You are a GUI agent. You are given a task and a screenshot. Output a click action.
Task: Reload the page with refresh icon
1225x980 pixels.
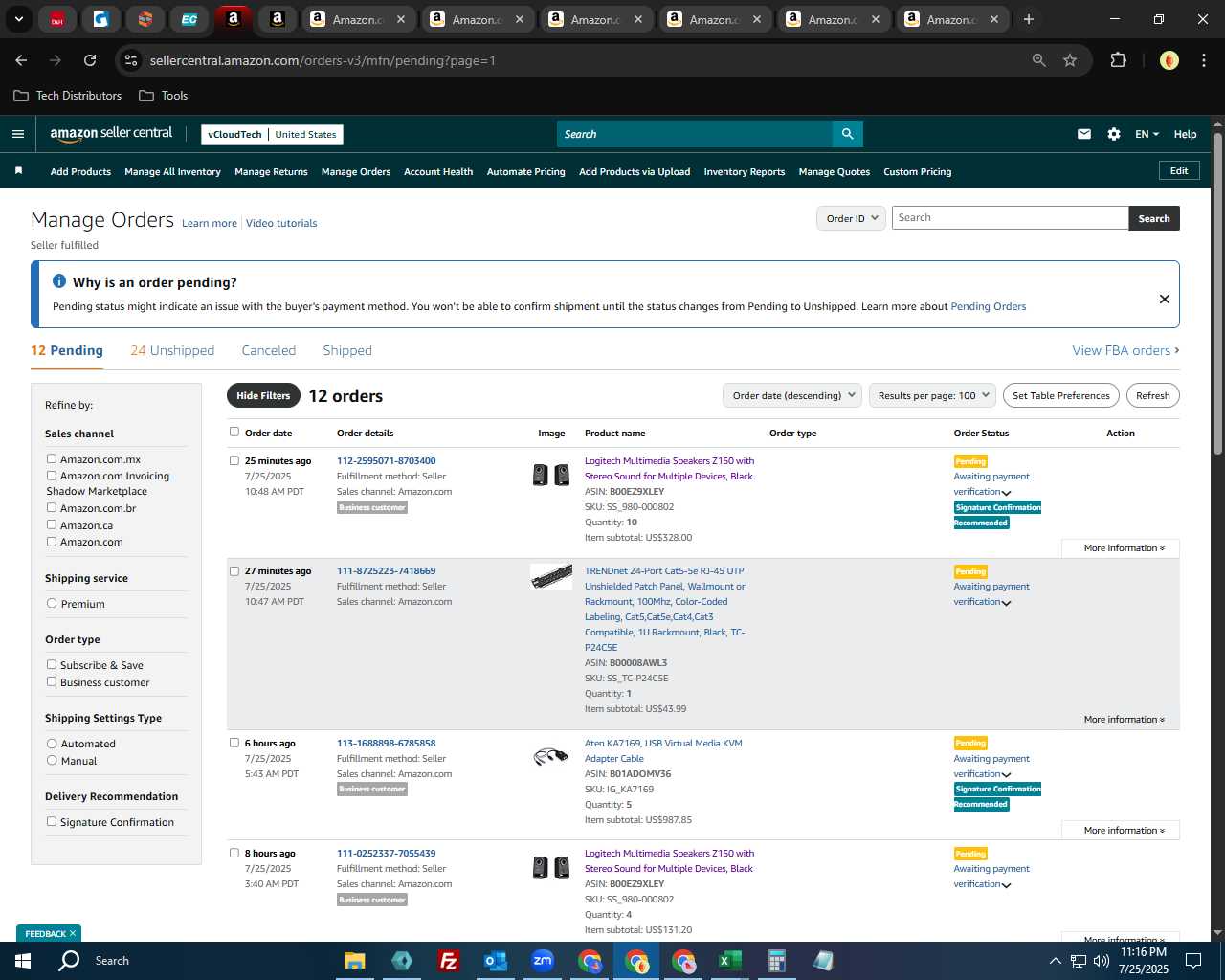pyautogui.click(x=90, y=60)
